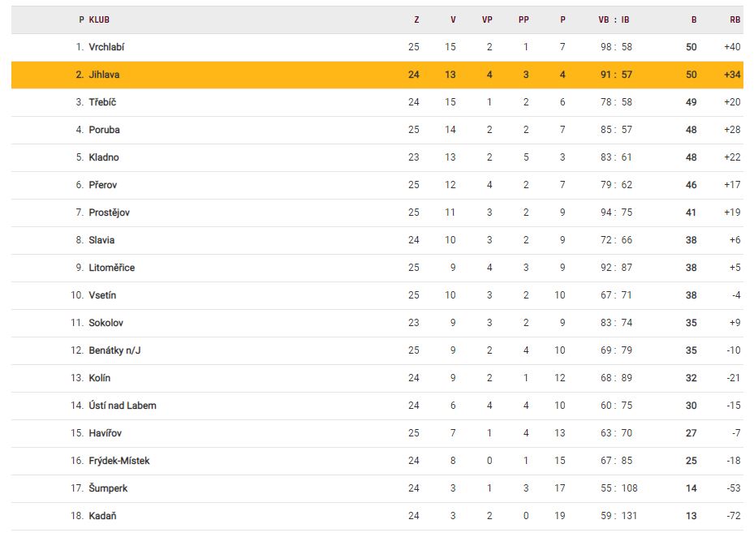Click the Vsetín team name
The height and width of the screenshot is (537, 754).
point(103,295)
